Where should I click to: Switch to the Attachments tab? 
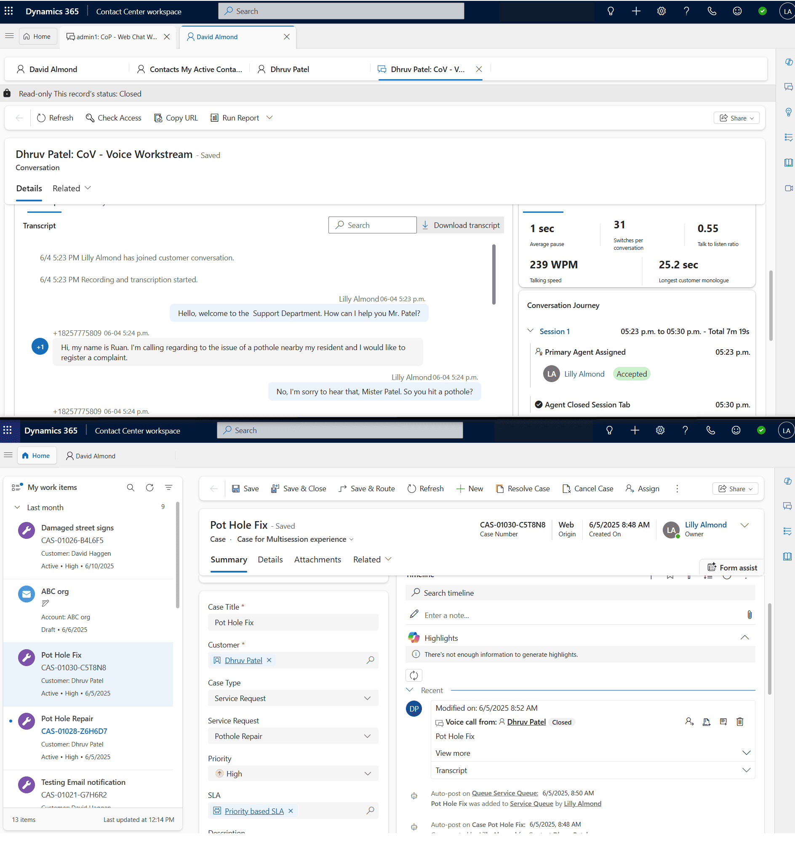[x=317, y=559]
